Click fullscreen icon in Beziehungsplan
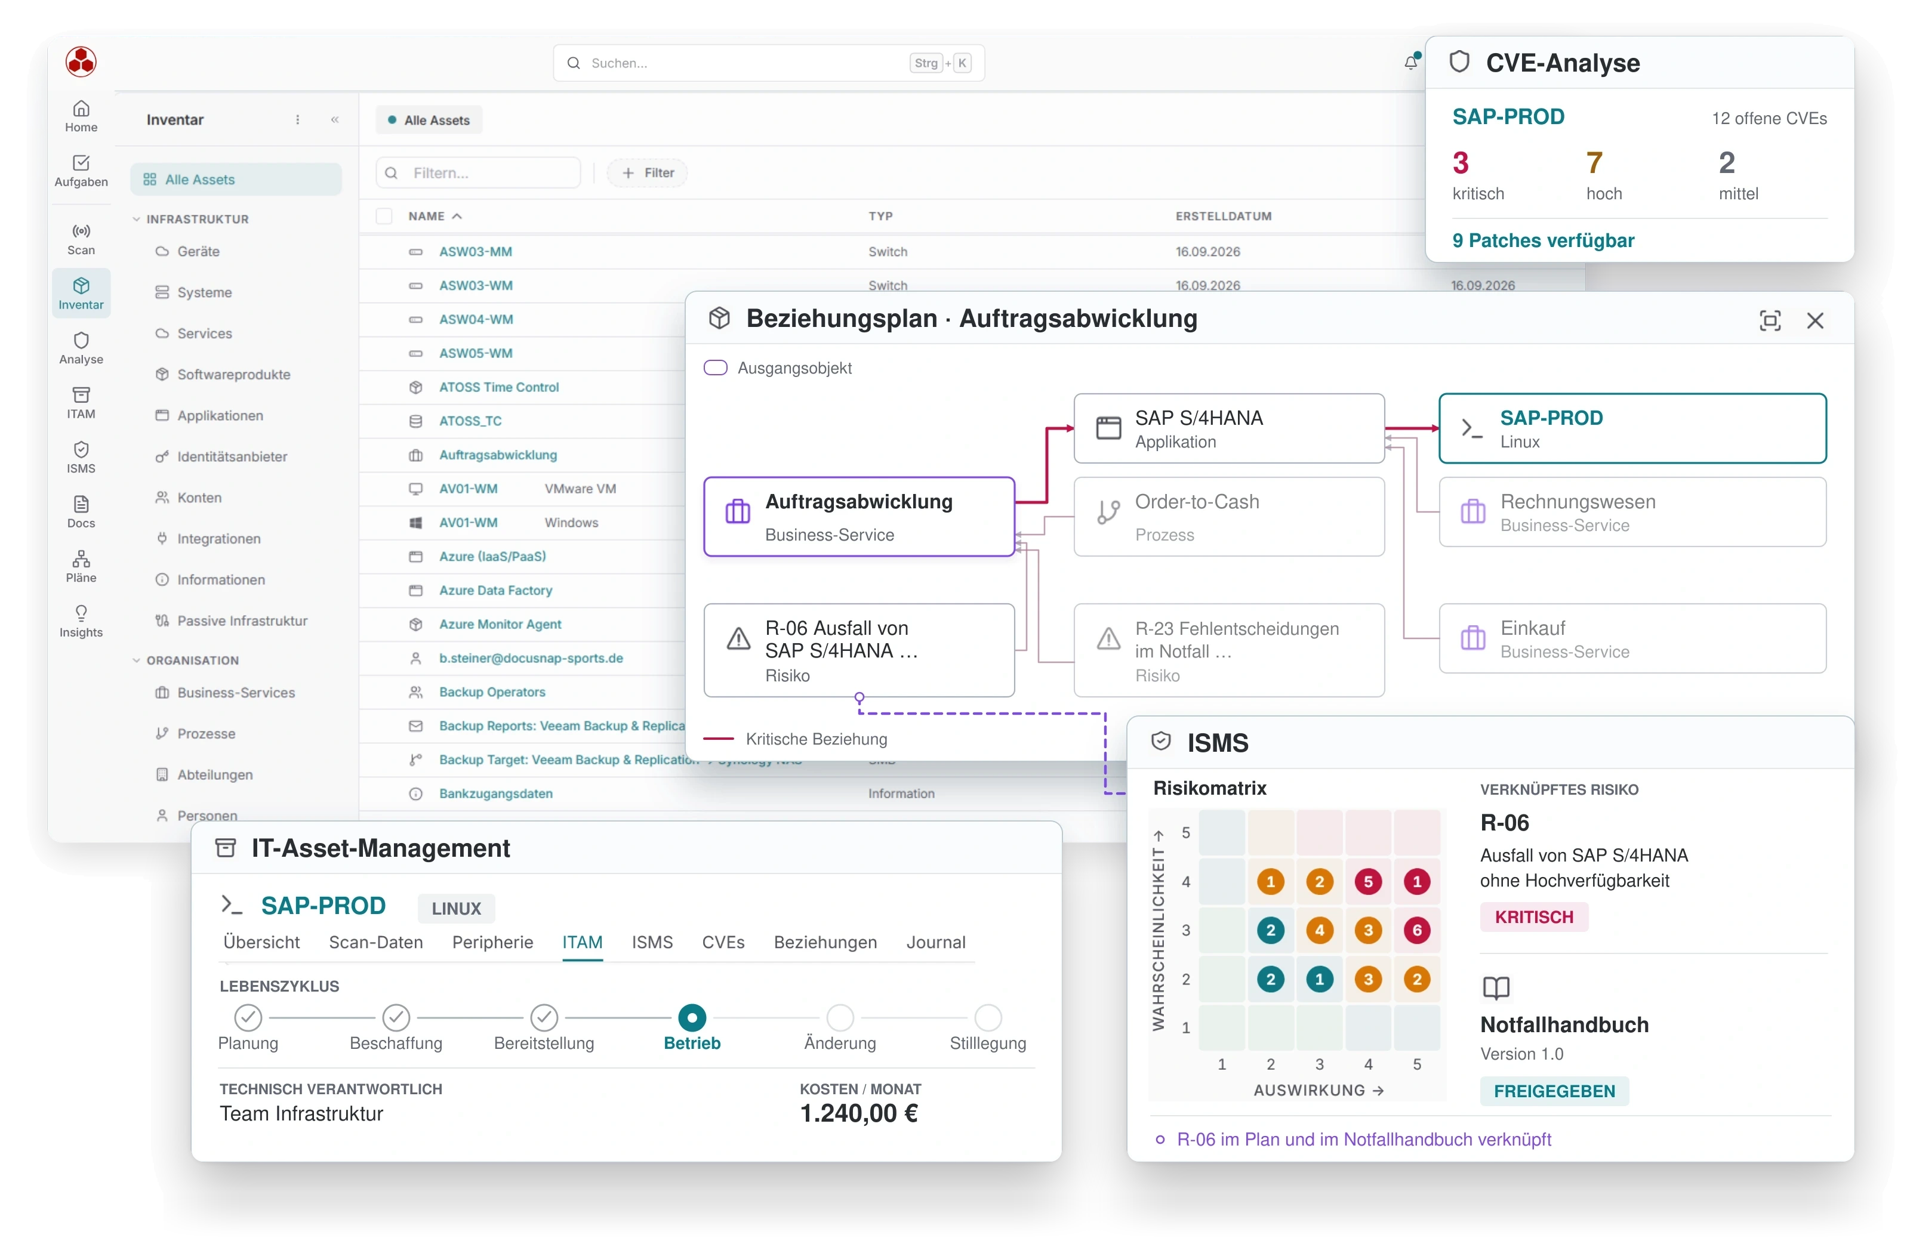1910x1241 pixels. 1770,320
